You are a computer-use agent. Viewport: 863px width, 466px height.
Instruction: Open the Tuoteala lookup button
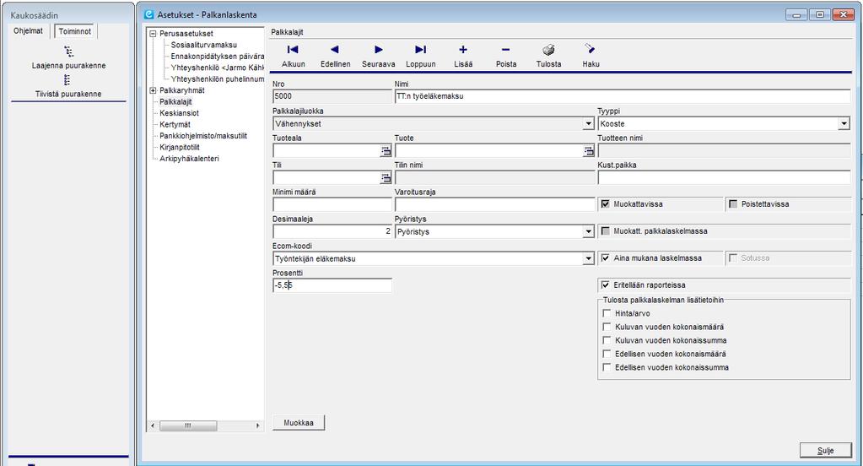pos(386,151)
